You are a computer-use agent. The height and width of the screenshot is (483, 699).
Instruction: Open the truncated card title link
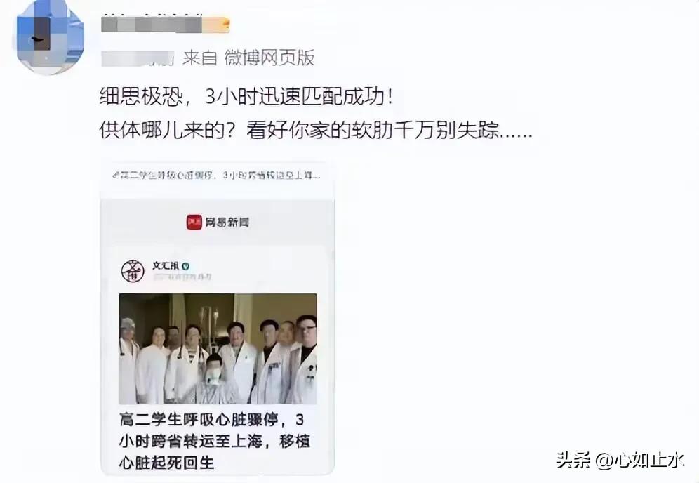point(220,176)
